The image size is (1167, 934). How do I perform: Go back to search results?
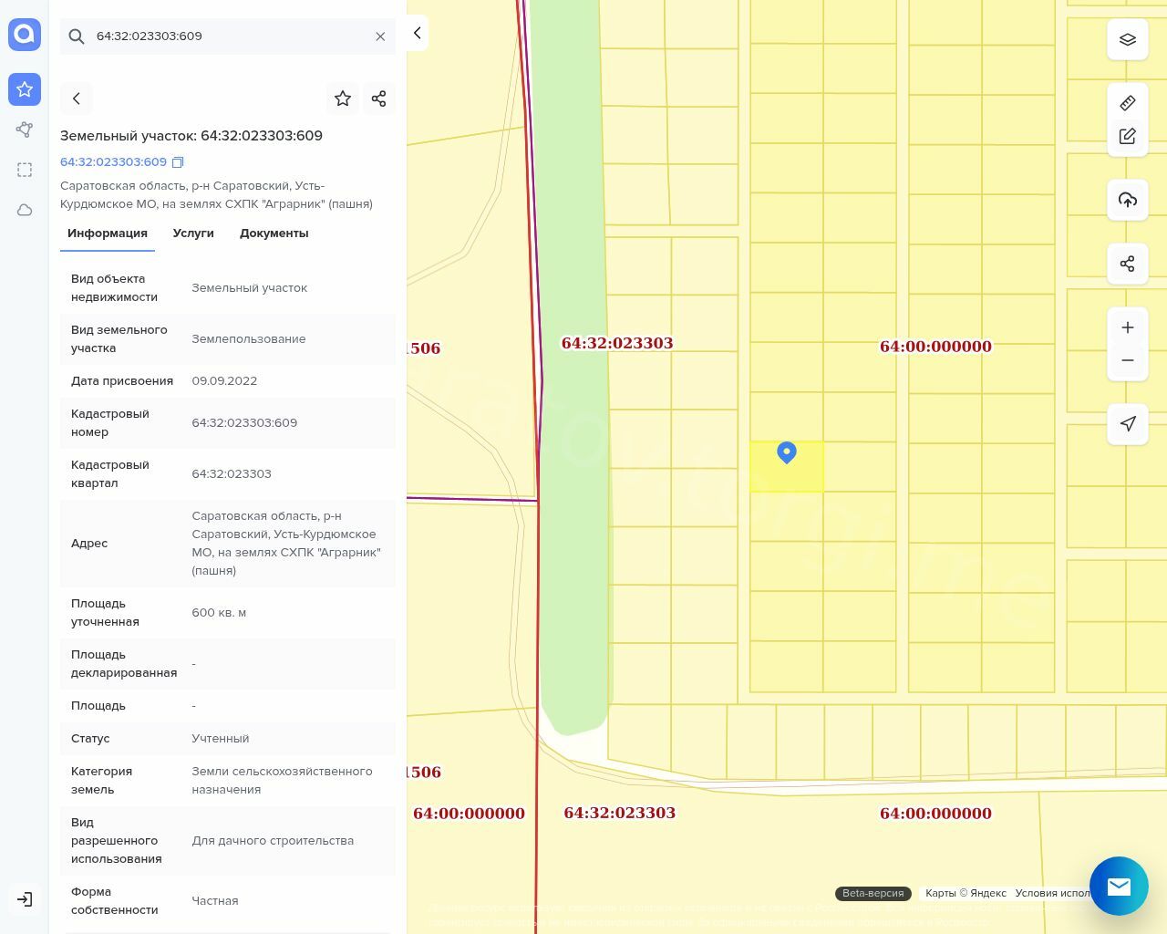click(77, 99)
